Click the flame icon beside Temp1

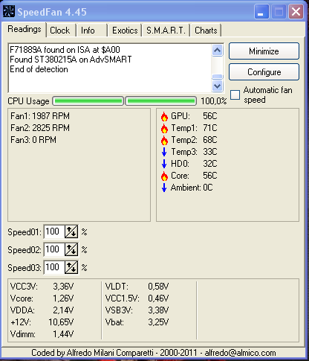point(164,128)
